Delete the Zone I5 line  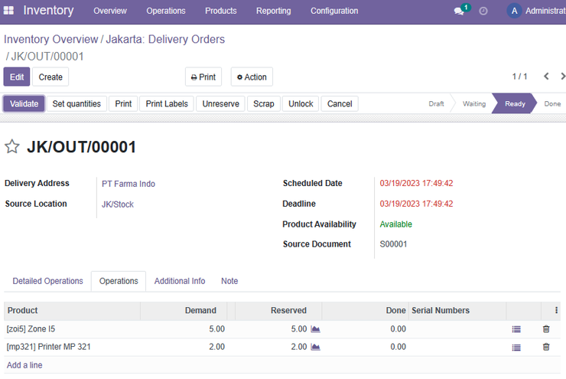point(546,328)
